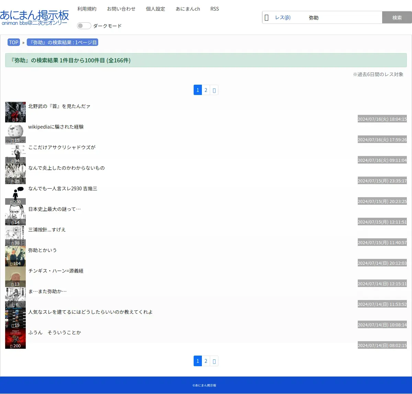Click timestamp 2024/07/16(火) 09:11:04
This screenshot has width=412, height=394.
tap(382, 160)
